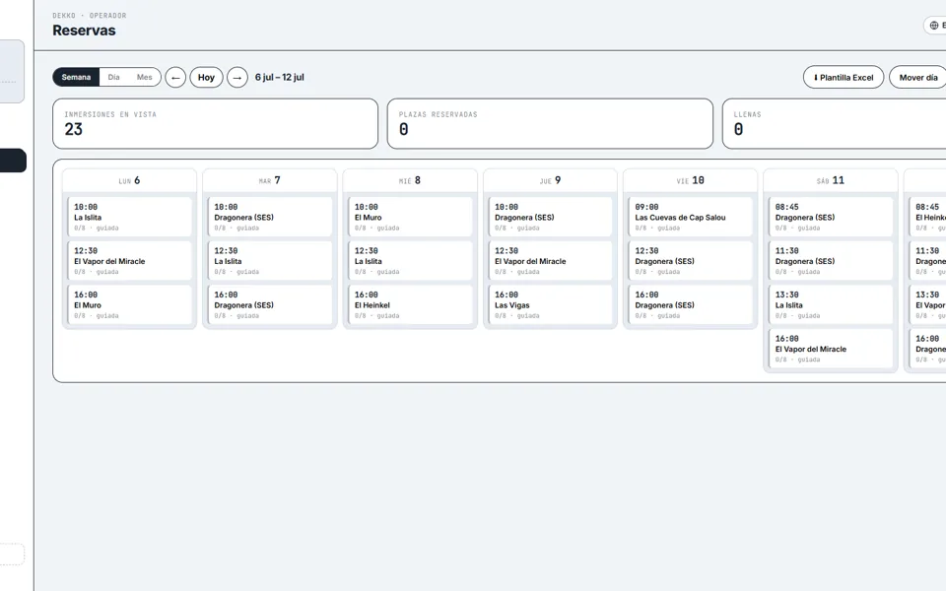Open Wednesday 10:00 El Muro dive

coord(410,217)
